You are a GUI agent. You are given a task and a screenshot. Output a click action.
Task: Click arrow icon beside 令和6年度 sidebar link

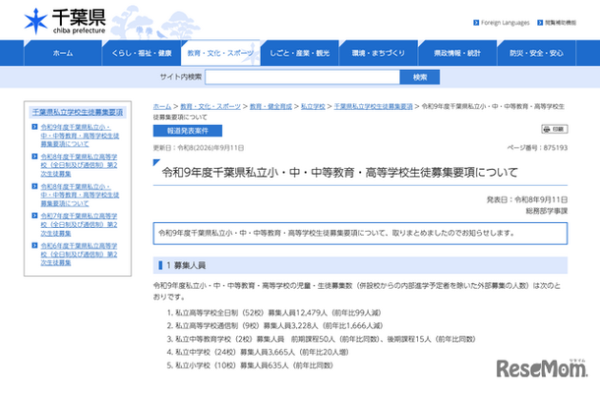point(34,246)
